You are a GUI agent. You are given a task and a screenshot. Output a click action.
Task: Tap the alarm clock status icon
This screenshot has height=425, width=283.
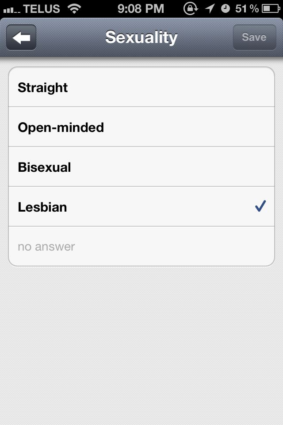[x=226, y=8]
